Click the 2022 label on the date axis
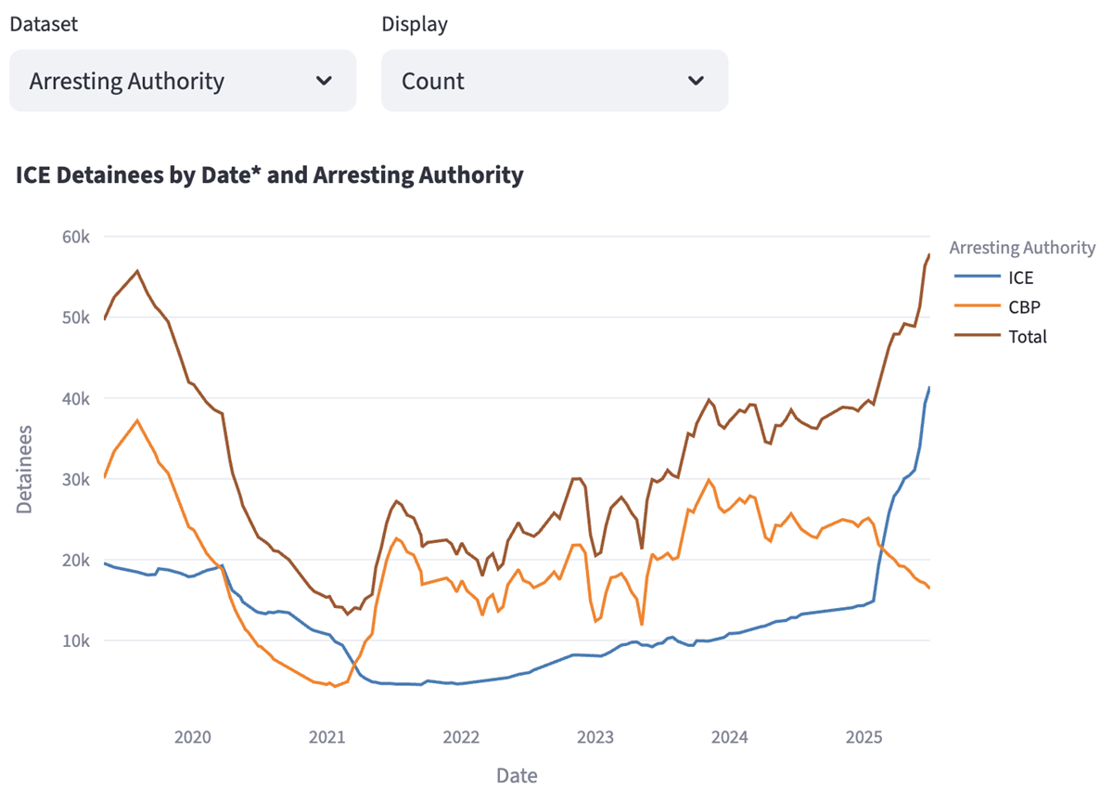Screen dimensions: 1113x802 coord(461,739)
